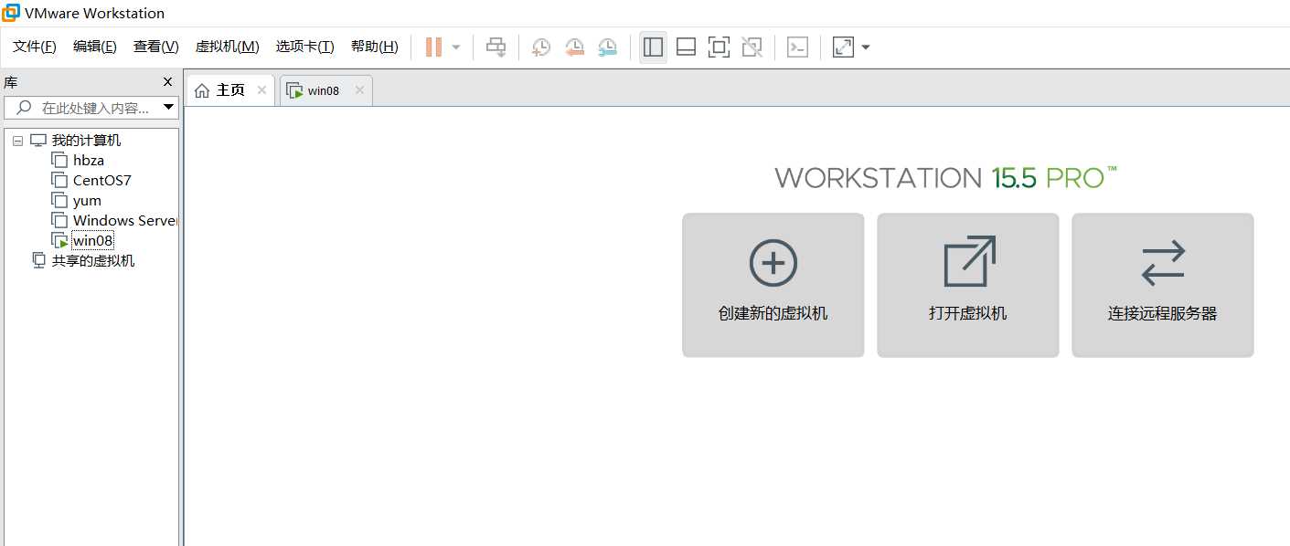Click the send Ctrl+Alt+Del toolbar icon
1290x546 pixels.
pos(496,47)
